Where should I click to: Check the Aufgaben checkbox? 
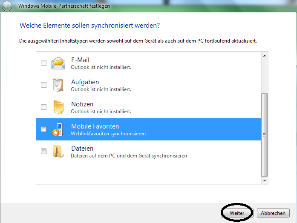pyautogui.click(x=43, y=85)
